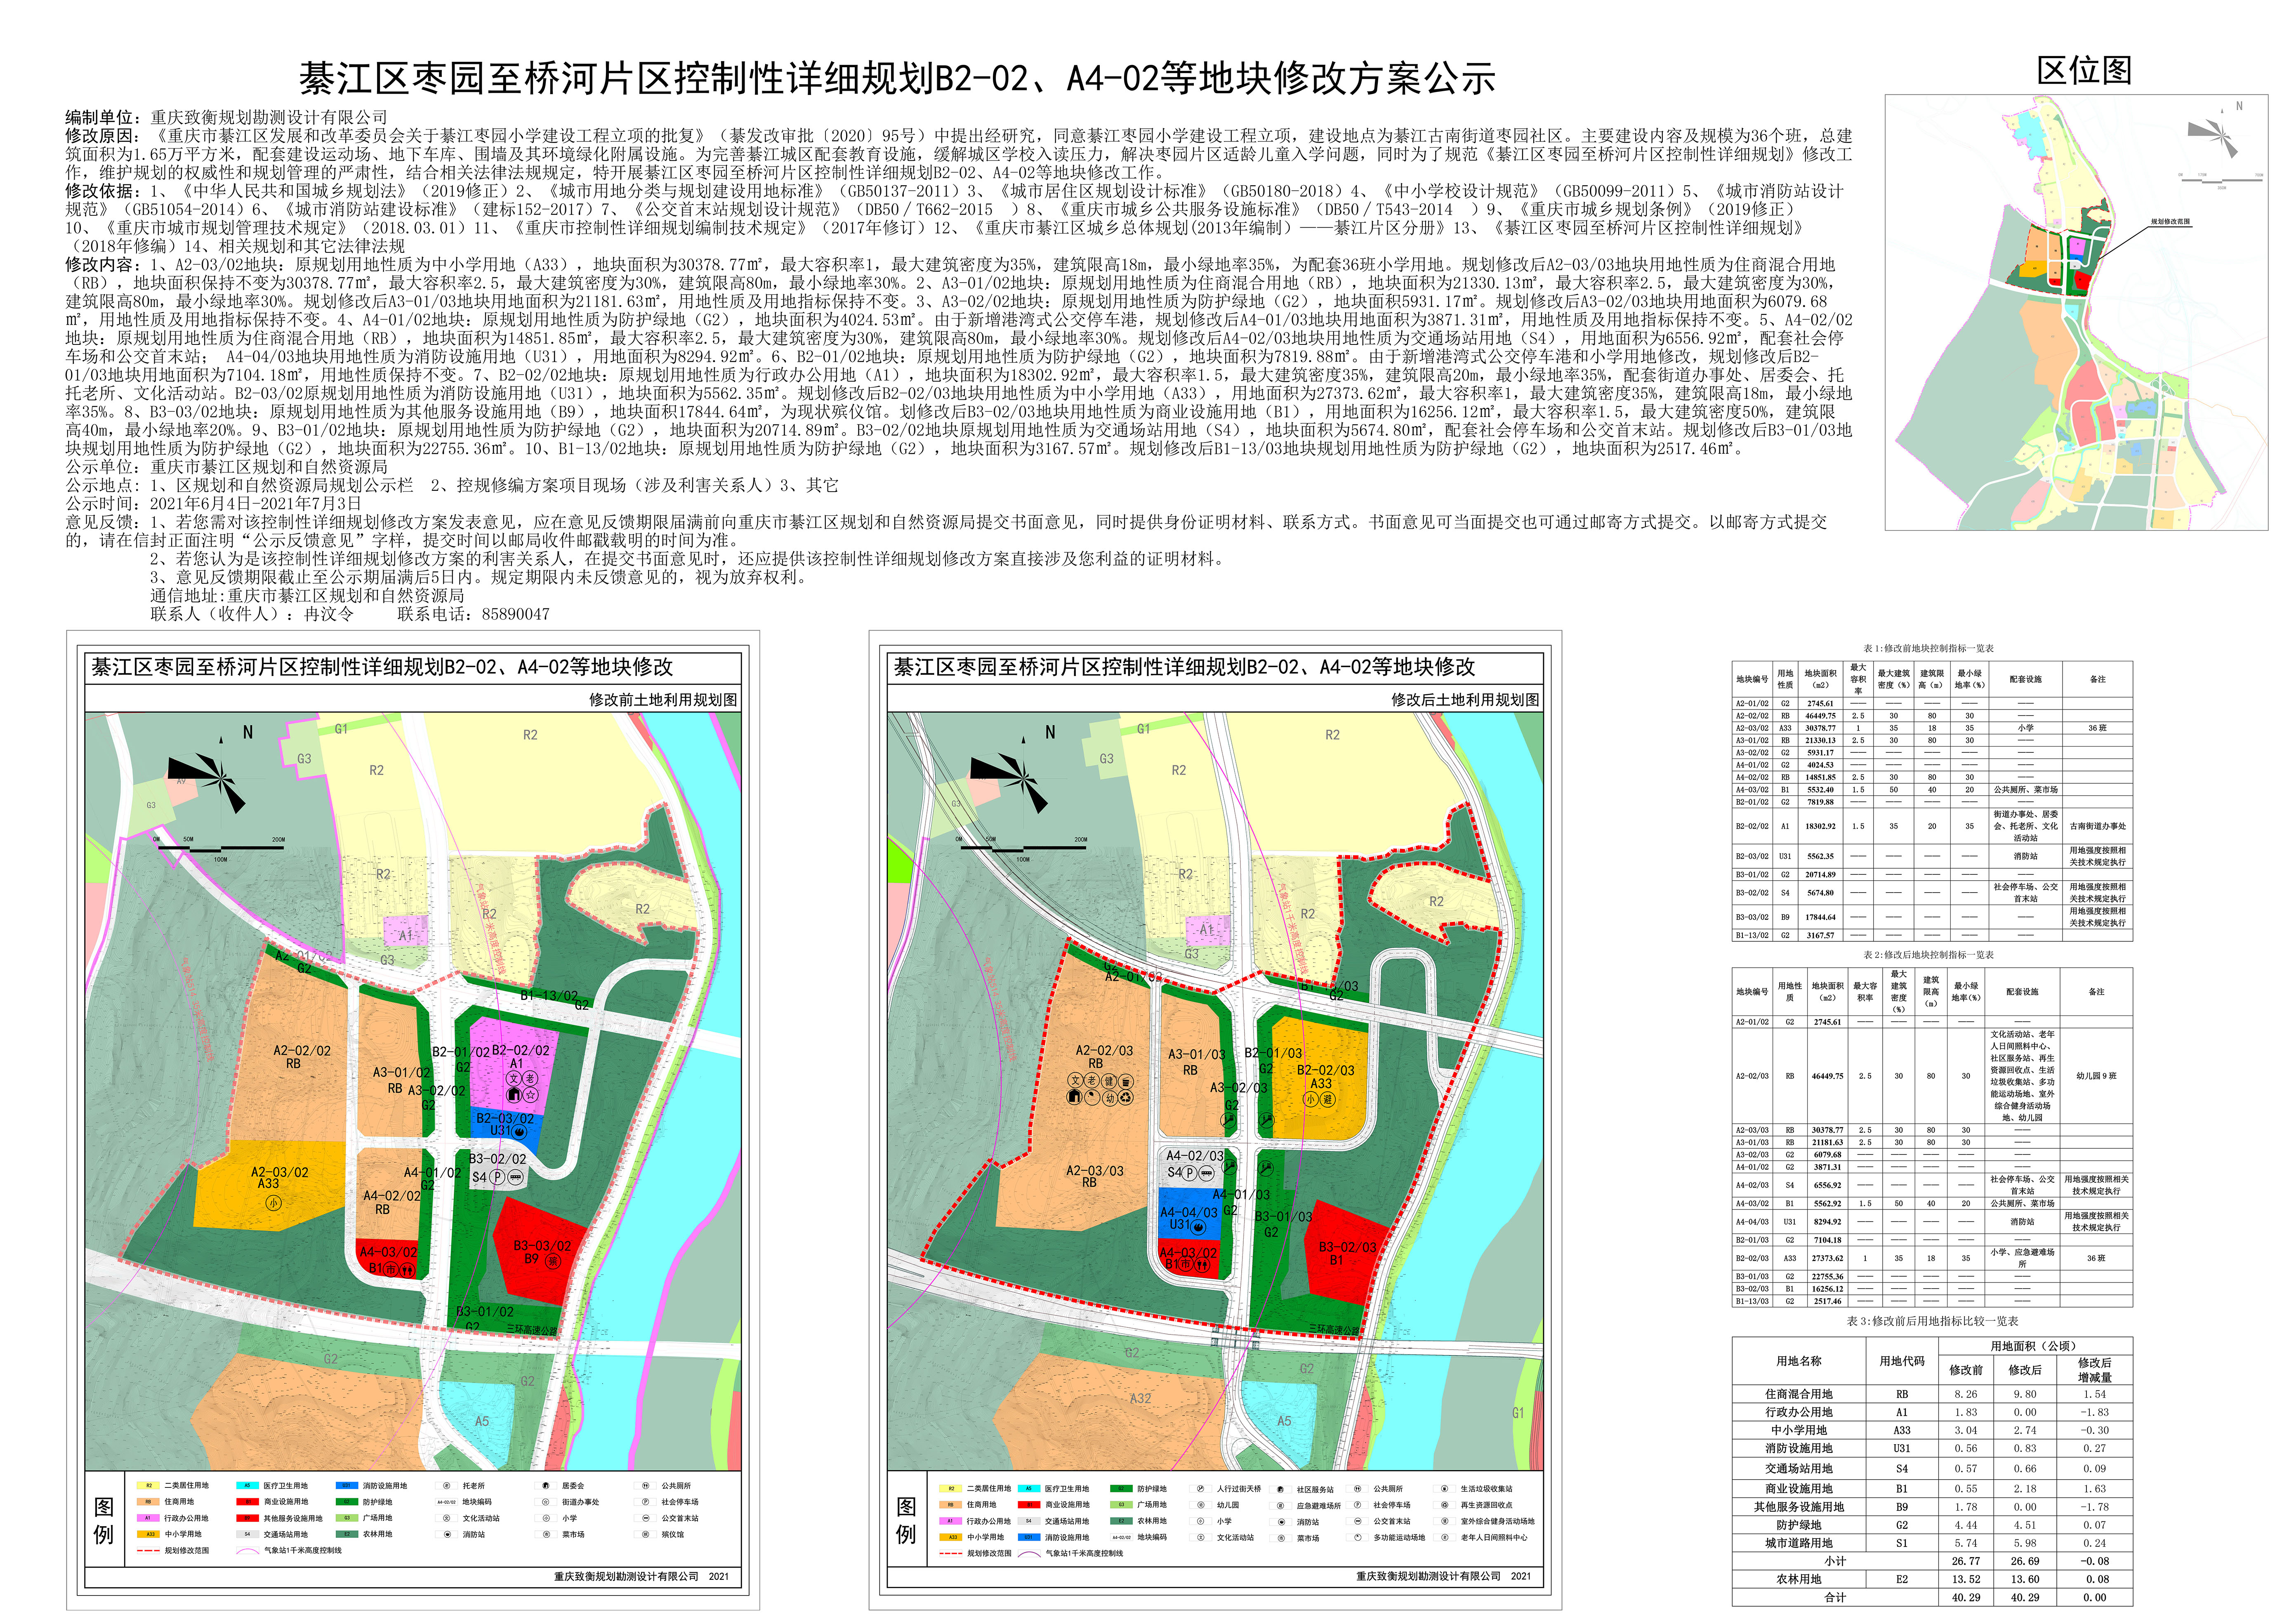Click the A33 orange swatch in right legend
The width and height of the screenshot is (2296, 1624).
[x=951, y=1537]
